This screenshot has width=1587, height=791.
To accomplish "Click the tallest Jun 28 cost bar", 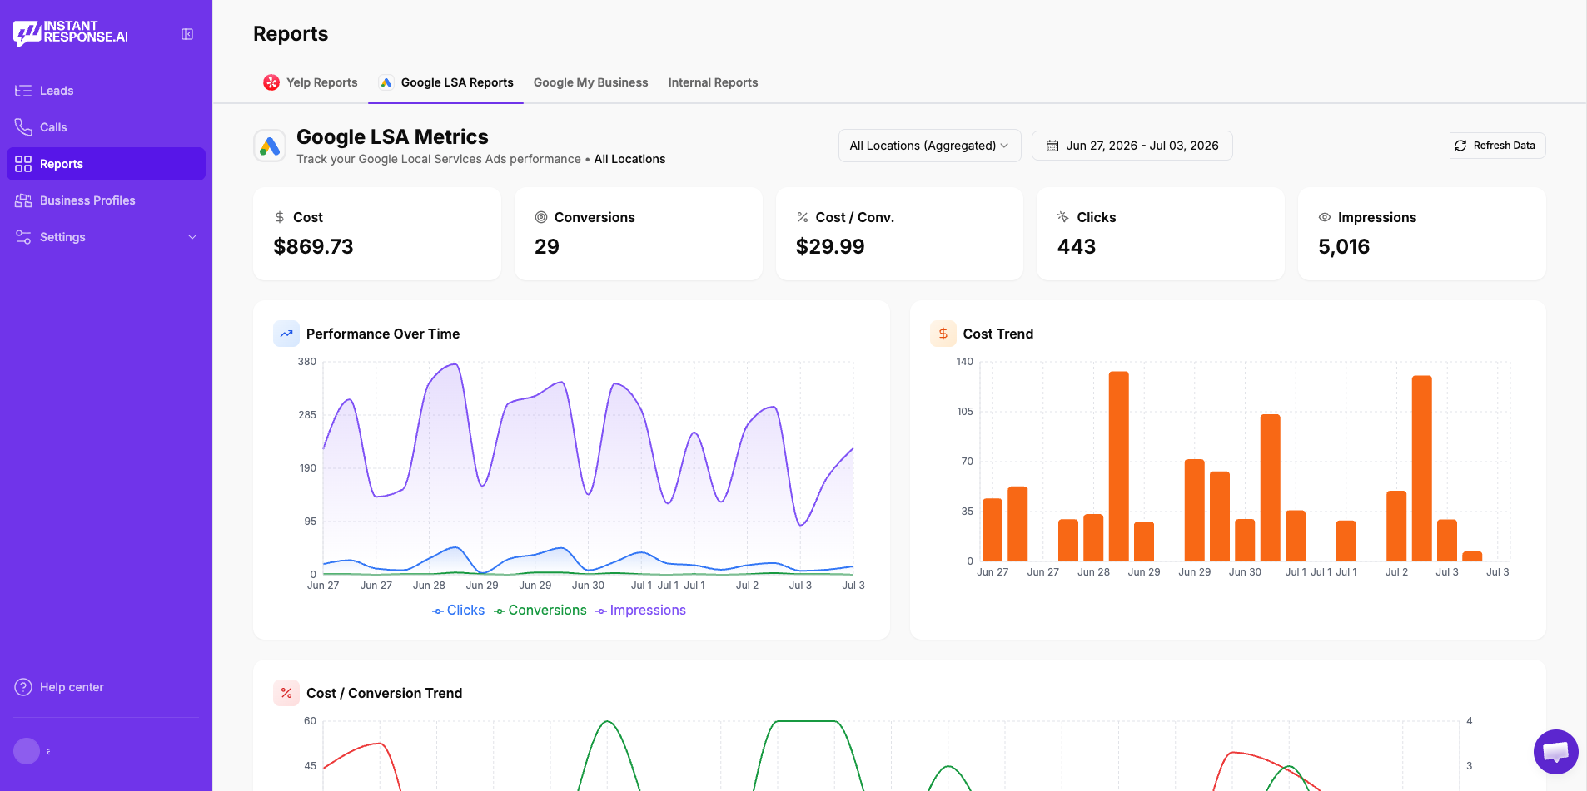I will [1119, 466].
